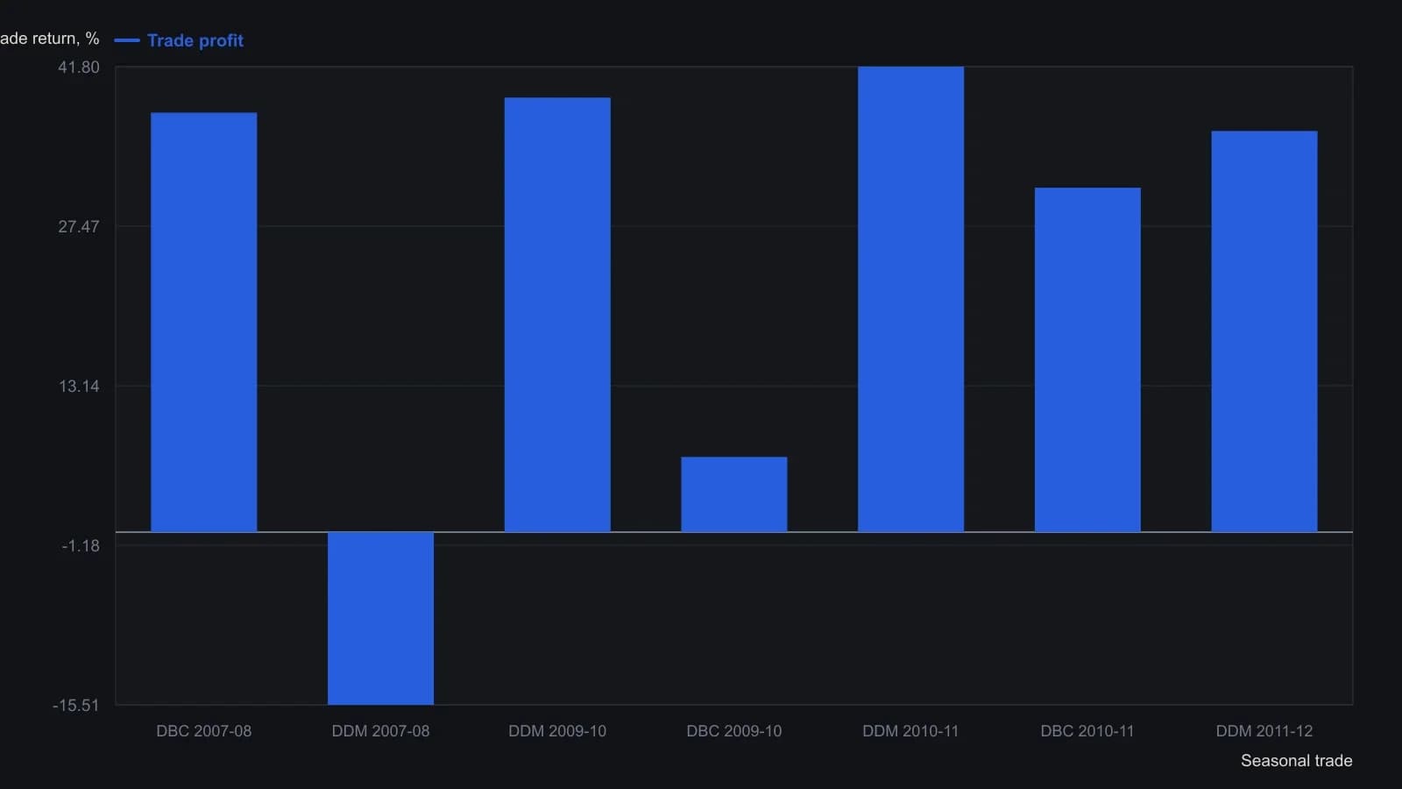The height and width of the screenshot is (789, 1402).
Task: Click the 'DDM 2011-12' axis label
Action: click(x=1264, y=731)
